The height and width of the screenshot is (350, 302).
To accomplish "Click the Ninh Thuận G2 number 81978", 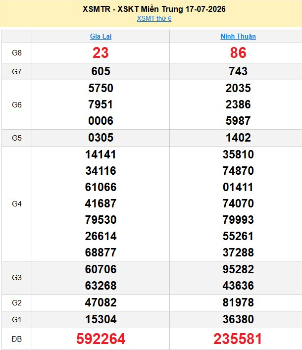I will point(238,302).
